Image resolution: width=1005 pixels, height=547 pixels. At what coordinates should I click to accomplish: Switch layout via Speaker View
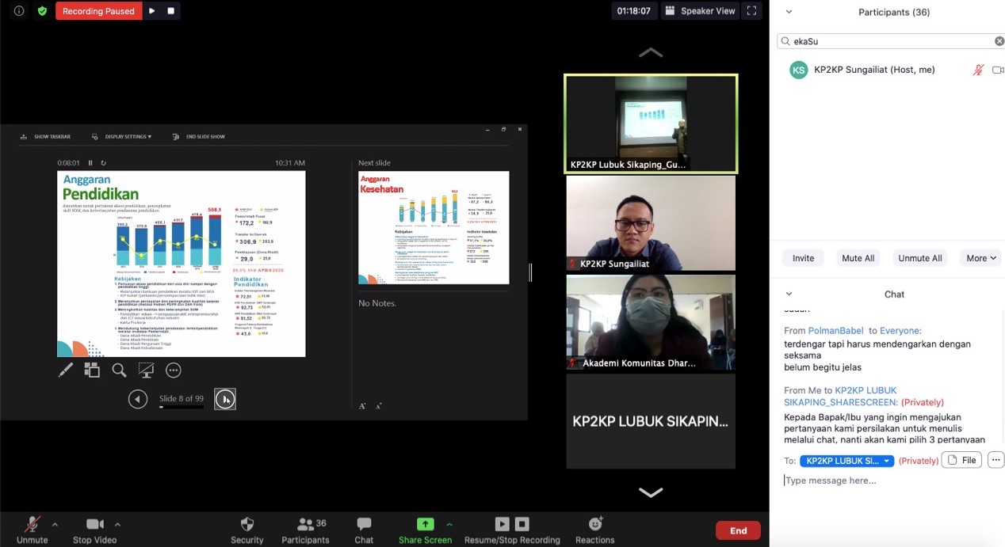(701, 11)
